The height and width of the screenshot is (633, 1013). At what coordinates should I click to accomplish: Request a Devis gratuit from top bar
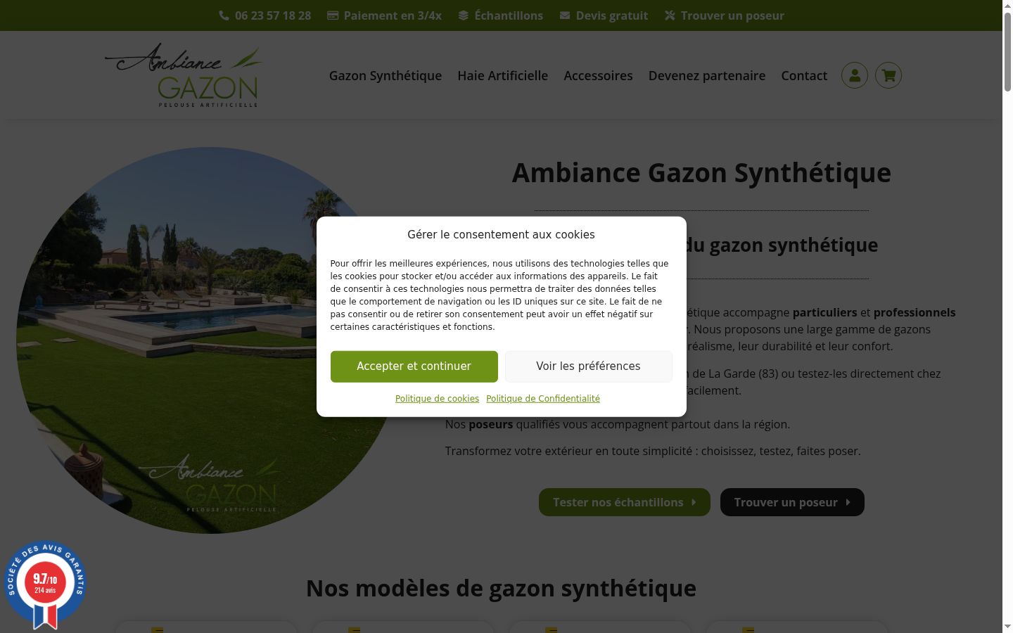pyautogui.click(x=612, y=15)
